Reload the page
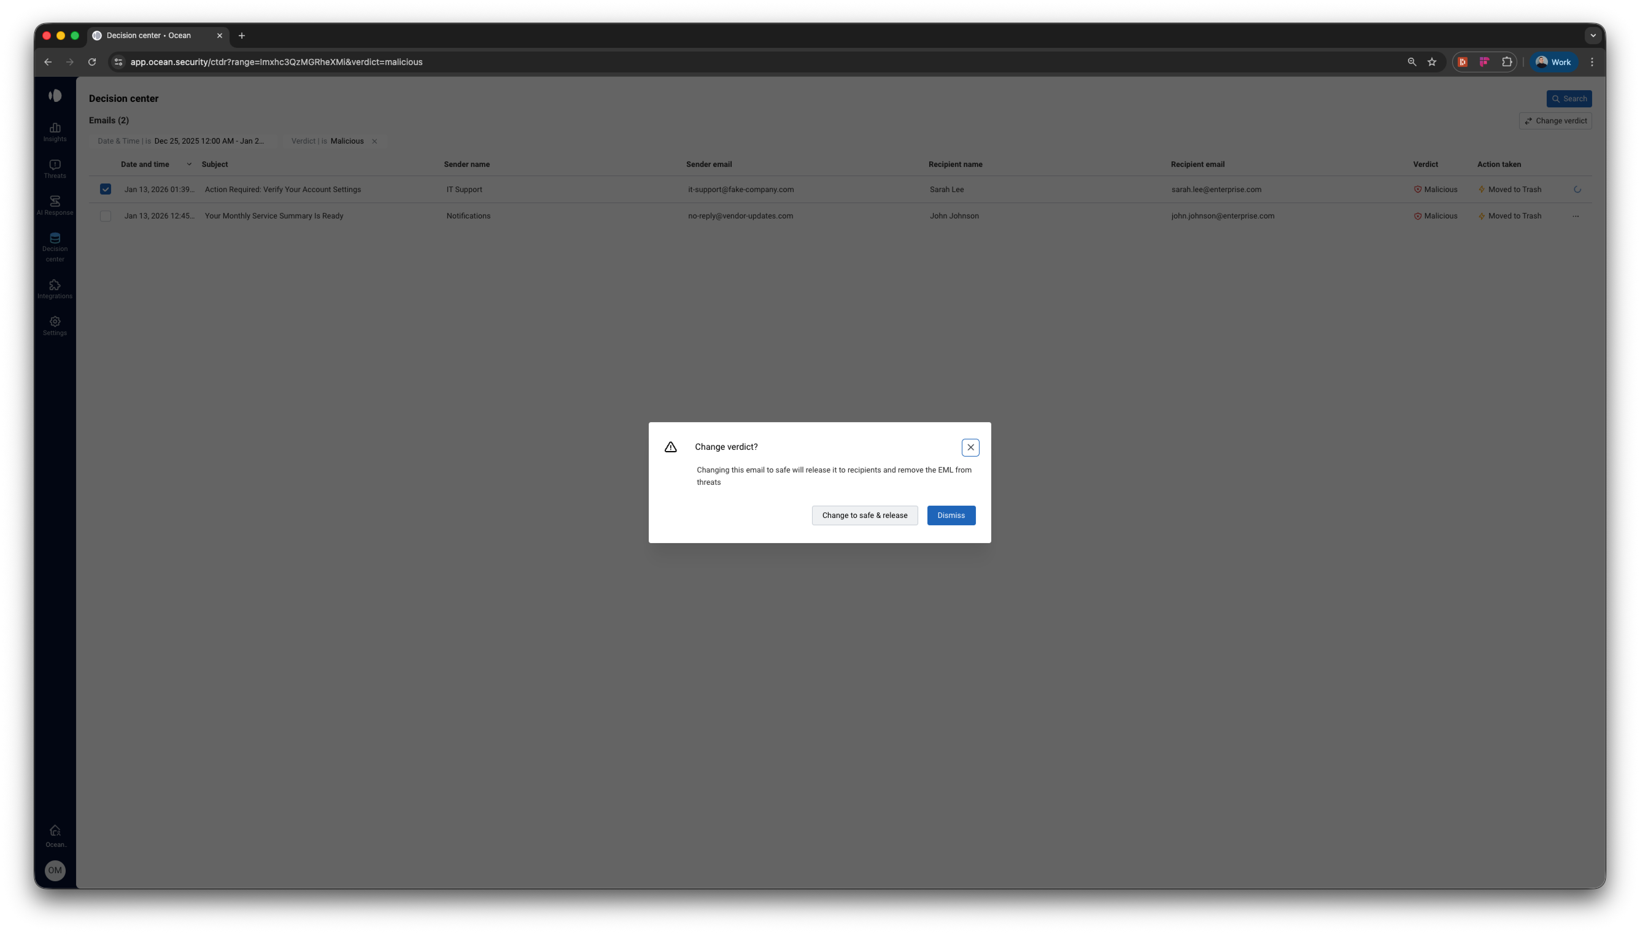The image size is (1640, 934). pos(92,62)
